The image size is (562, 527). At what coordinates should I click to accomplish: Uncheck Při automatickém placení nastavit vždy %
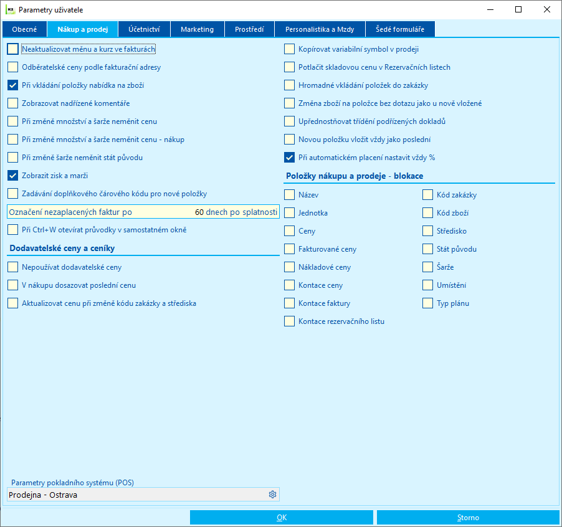289,157
